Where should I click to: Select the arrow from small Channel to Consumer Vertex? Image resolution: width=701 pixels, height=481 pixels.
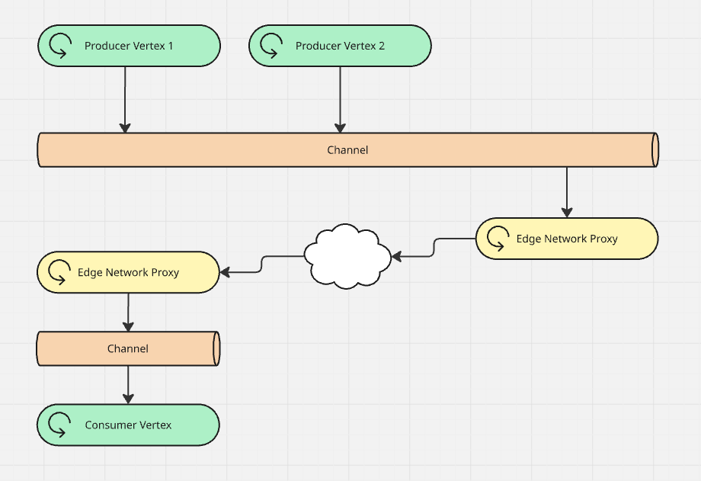pyautogui.click(x=128, y=385)
